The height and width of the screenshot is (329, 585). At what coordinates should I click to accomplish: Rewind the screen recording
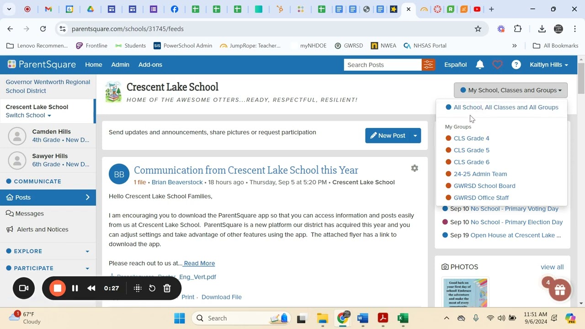point(91,288)
